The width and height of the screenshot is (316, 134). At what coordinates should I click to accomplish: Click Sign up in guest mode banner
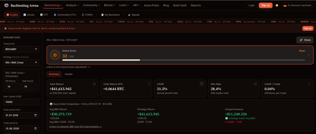coord(308,29)
